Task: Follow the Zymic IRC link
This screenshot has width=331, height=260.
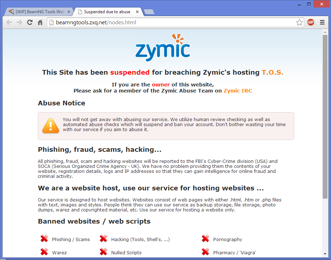Action: pos(238,91)
